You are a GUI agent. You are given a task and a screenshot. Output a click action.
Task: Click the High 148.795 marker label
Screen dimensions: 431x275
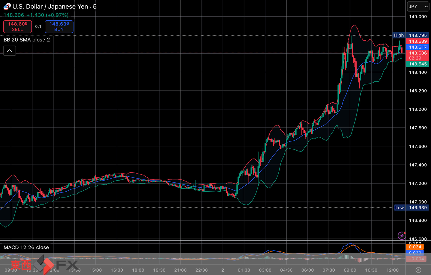pyautogui.click(x=411, y=35)
